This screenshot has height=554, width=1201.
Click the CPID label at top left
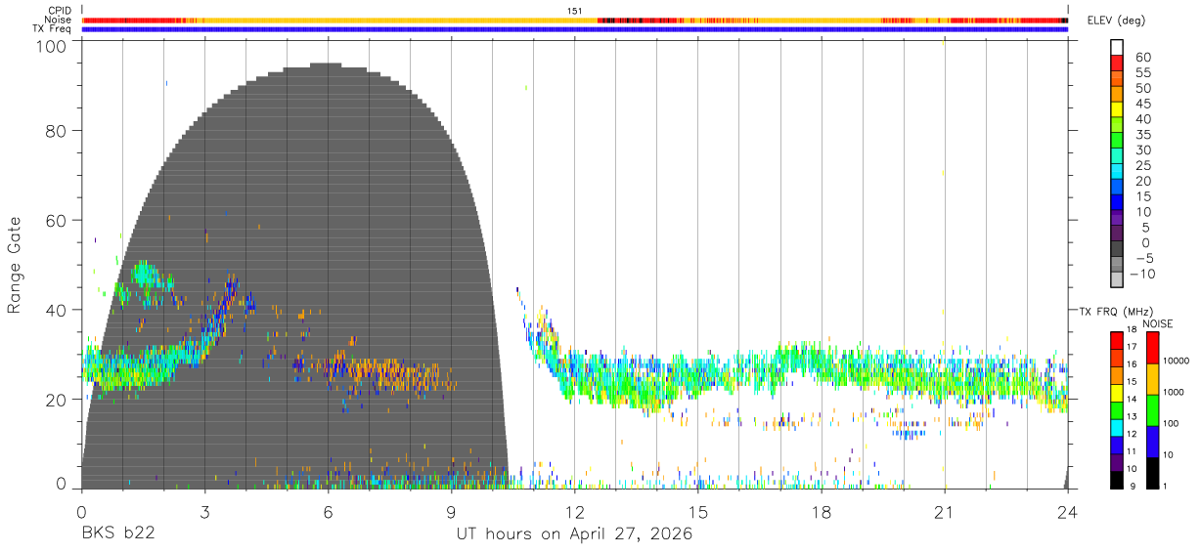click(59, 11)
